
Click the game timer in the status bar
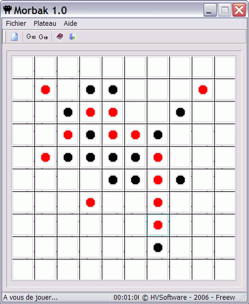[x=126, y=298]
